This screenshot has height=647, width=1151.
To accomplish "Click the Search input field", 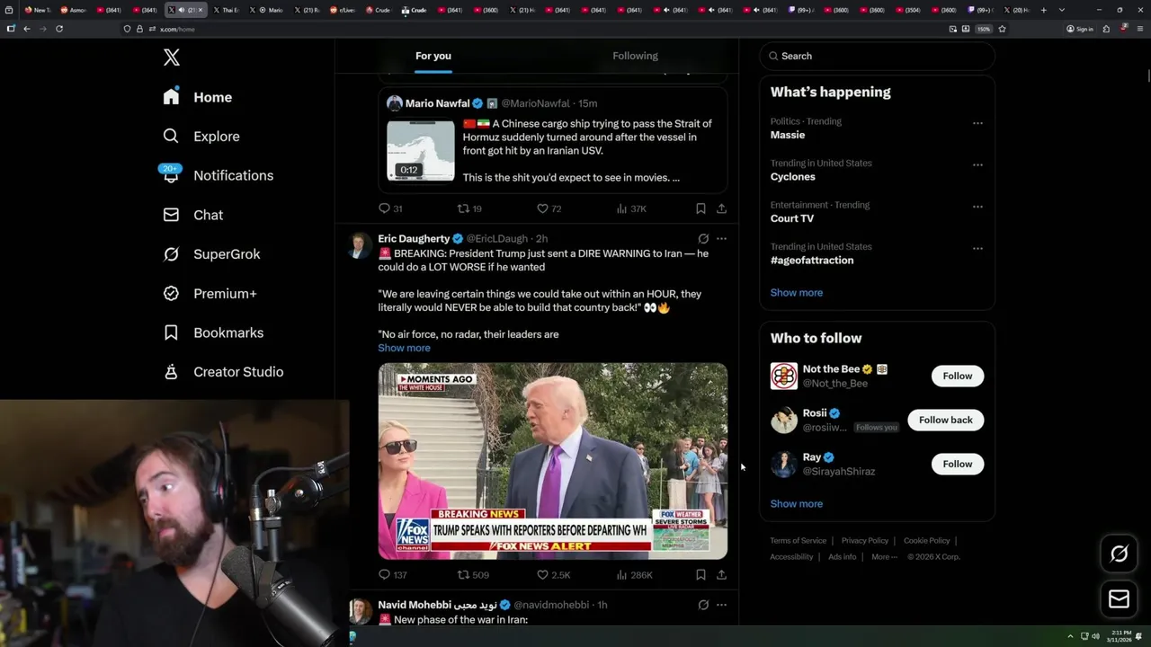I will coord(877,56).
